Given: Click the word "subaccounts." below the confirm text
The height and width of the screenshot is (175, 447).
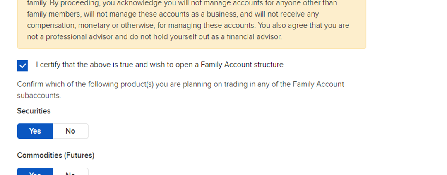Looking at the screenshot, I should (39, 96).
